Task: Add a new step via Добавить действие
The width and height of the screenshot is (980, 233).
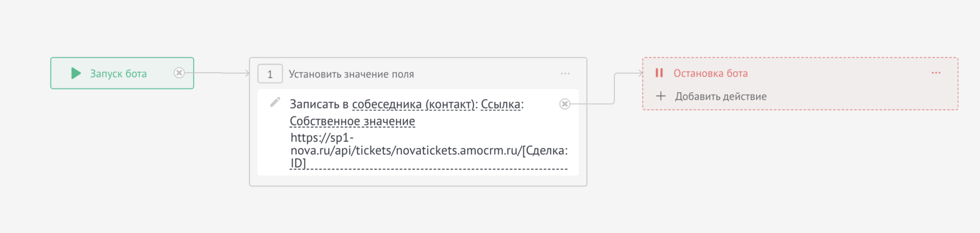Action: coord(720,96)
